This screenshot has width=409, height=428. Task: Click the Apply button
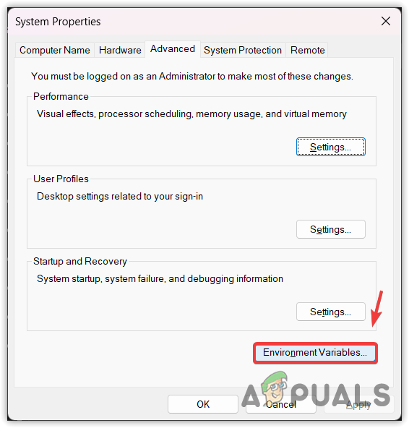(359, 404)
